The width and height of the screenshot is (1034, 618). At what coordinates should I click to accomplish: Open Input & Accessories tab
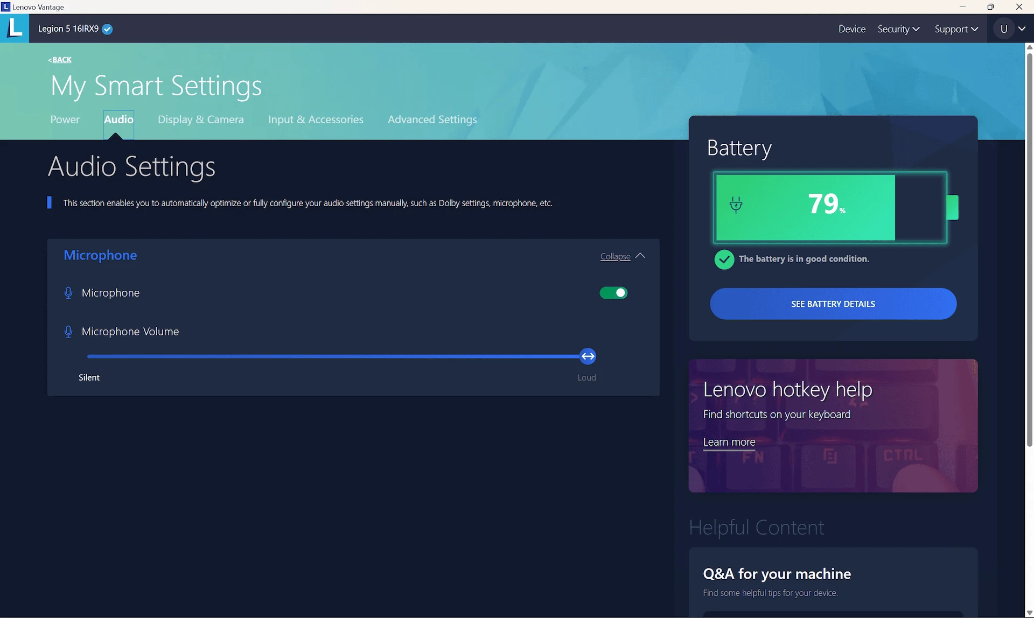[316, 120]
